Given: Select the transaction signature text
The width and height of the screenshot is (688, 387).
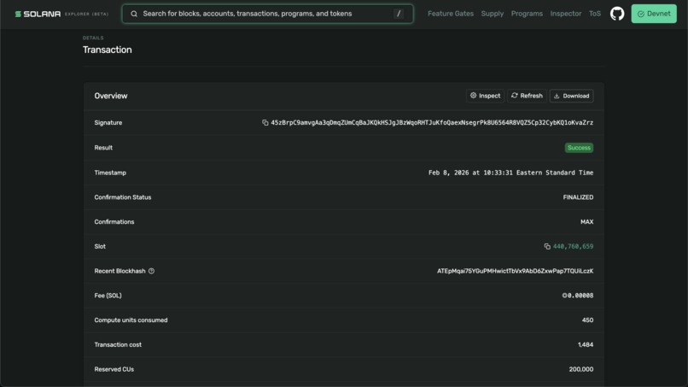Looking at the screenshot, I should coord(432,122).
